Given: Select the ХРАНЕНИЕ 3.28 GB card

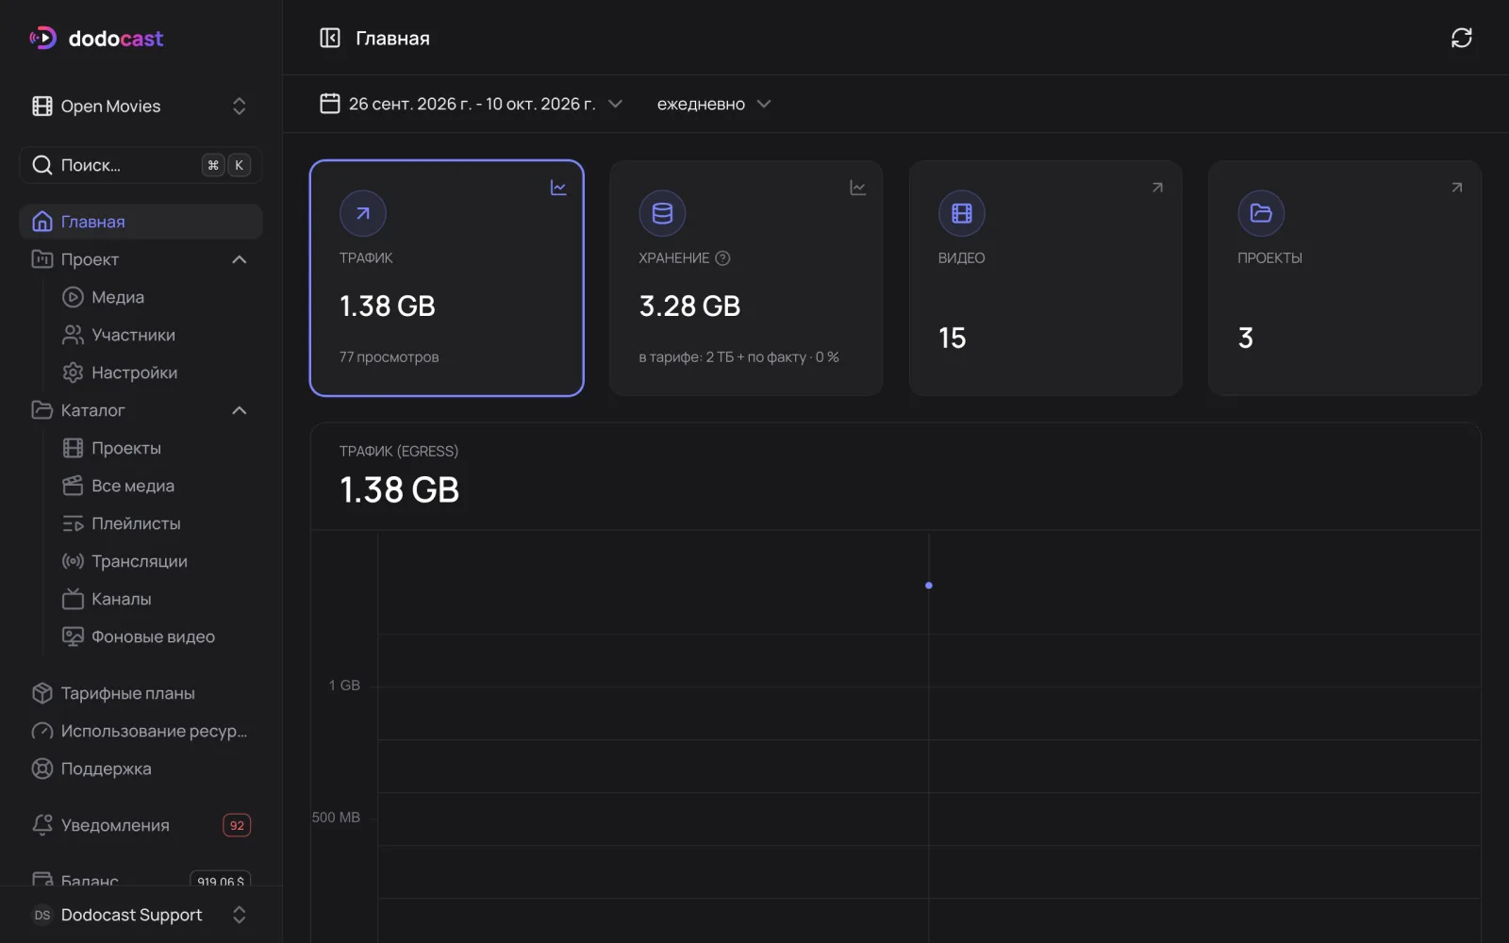Looking at the screenshot, I should click(x=746, y=278).
